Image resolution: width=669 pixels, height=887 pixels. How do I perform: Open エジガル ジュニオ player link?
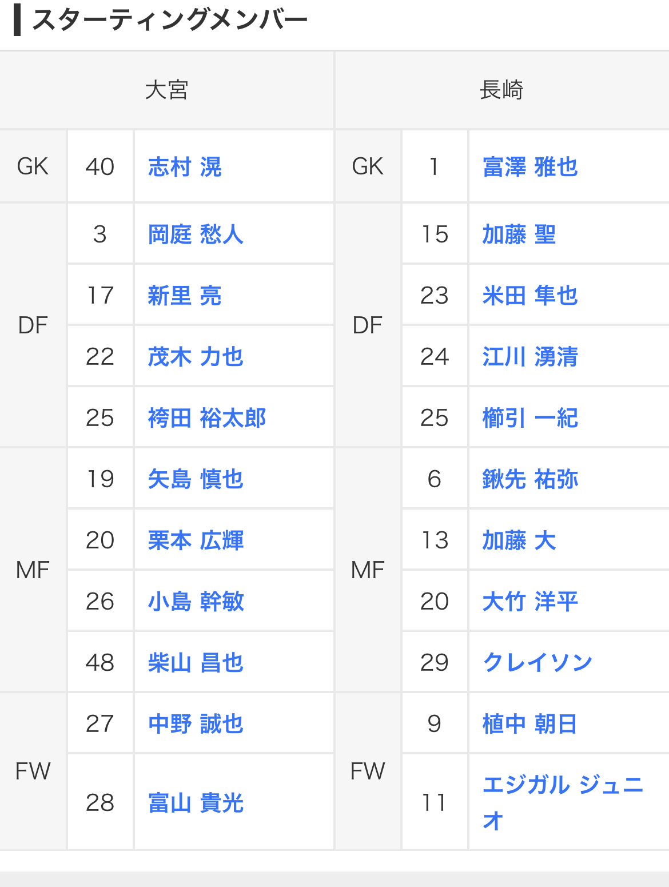pos(563,785)
